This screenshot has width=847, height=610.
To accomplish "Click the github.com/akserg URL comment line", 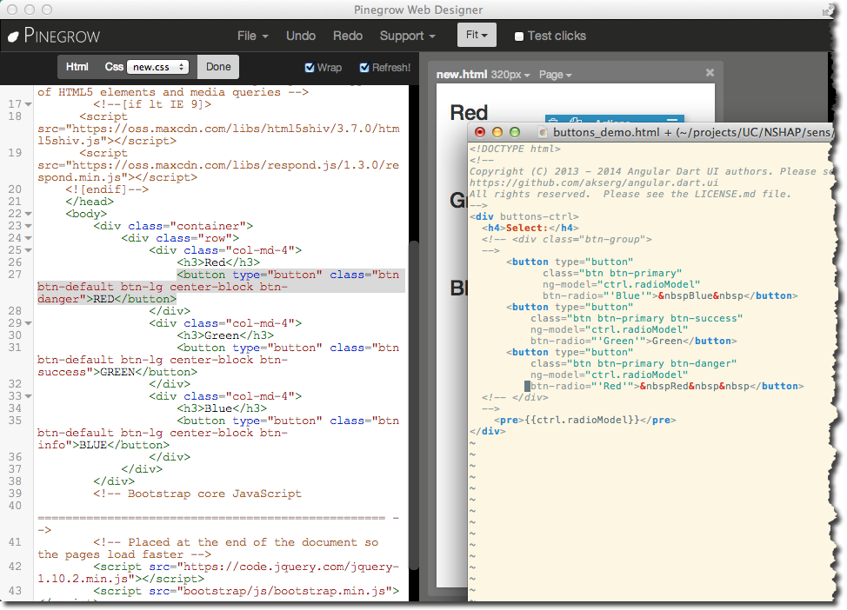I will pyautogui.click(x=594, y=182).
